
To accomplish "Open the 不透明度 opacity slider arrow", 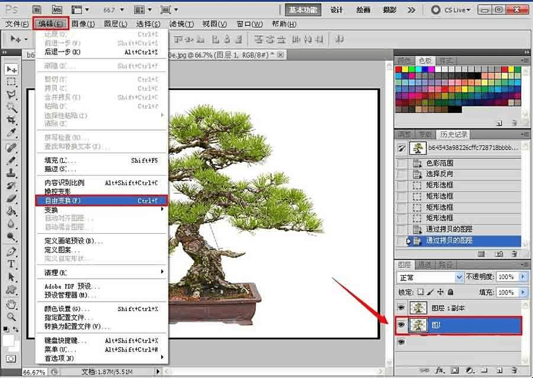I will [x=523, y=277].
